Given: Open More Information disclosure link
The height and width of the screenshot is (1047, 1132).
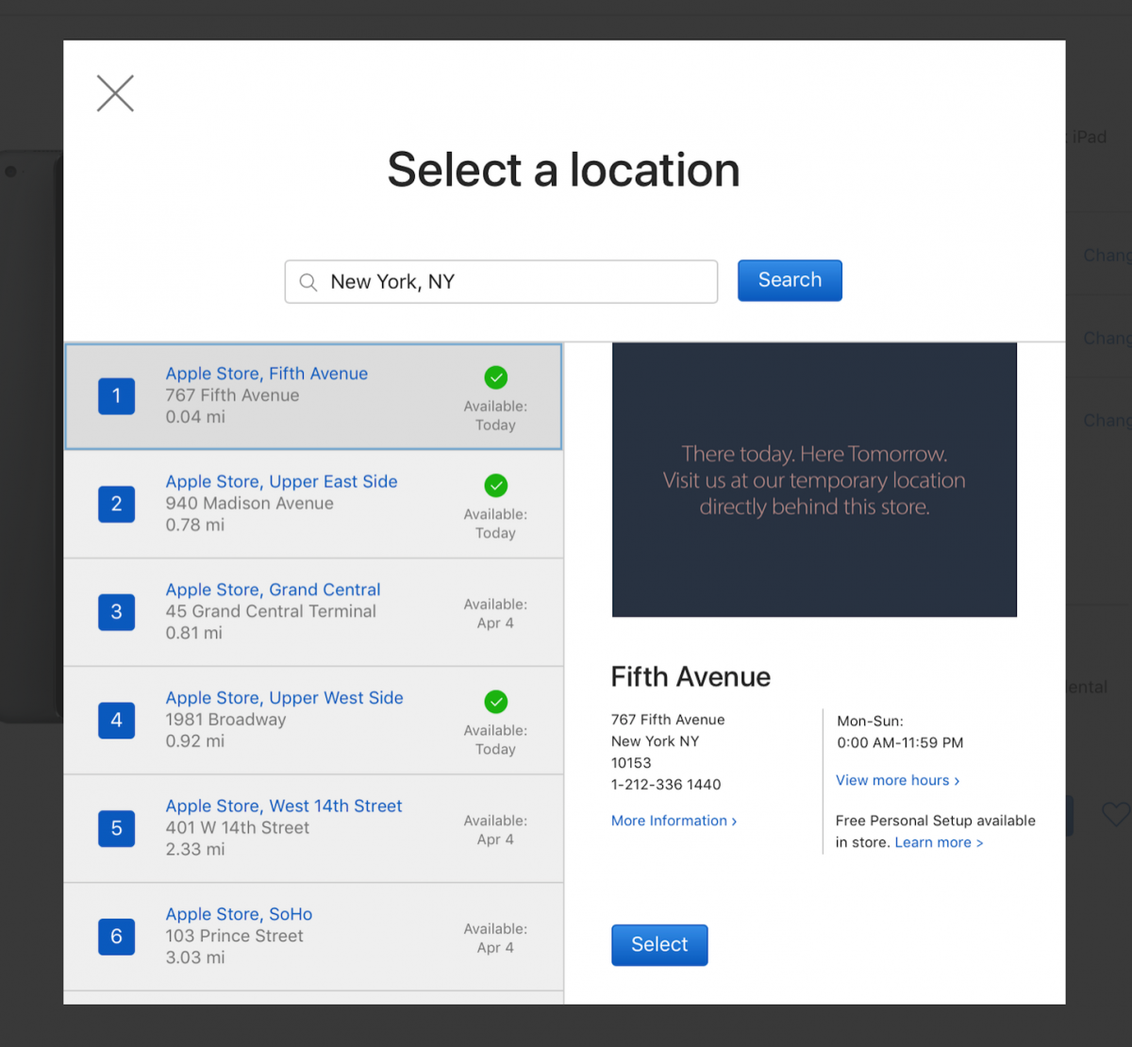Looking at the screenshot, I should point(672,821).
